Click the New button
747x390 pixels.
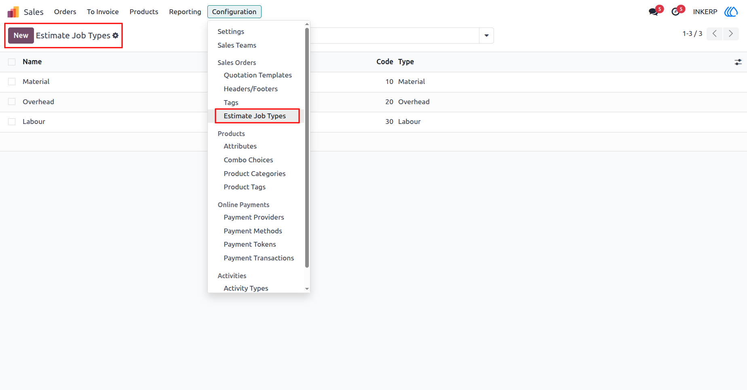pos(21,36)
